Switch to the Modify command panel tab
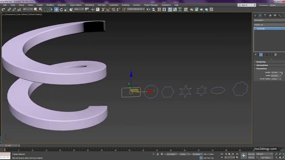 260,16
